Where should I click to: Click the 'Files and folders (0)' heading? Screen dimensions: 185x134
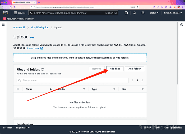coord(30,70)
